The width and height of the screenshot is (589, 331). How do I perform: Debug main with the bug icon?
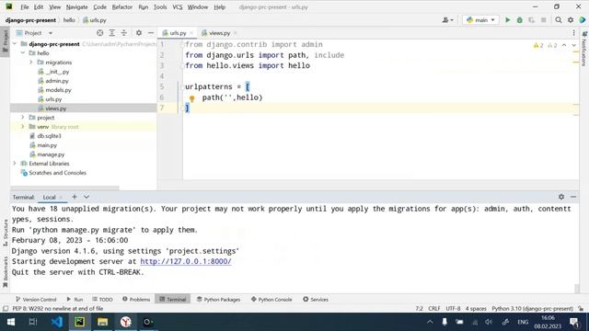(x=519, y=20)
